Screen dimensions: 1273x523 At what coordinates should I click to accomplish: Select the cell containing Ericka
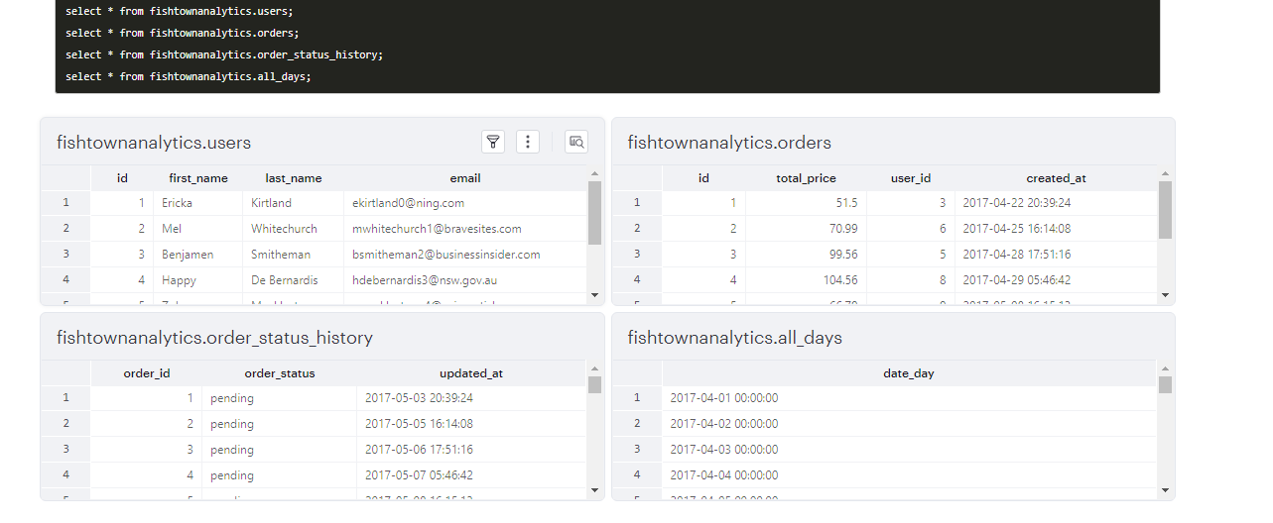pyautogui.click(x=198, y=203)
